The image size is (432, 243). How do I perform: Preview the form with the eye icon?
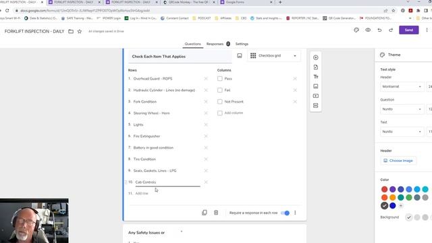pyautogui.click(x=368, y=30)
